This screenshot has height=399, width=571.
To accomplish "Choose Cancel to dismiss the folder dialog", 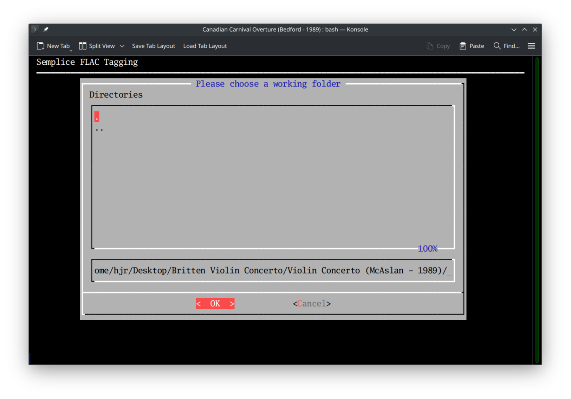I will [x=311, y=303].
